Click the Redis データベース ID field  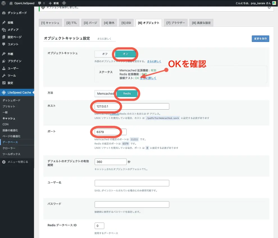pos(100,226)
